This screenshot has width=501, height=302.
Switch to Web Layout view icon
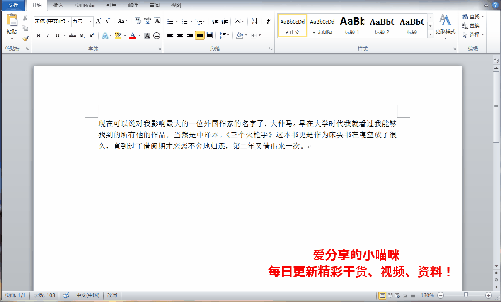[x=397, y=295]
